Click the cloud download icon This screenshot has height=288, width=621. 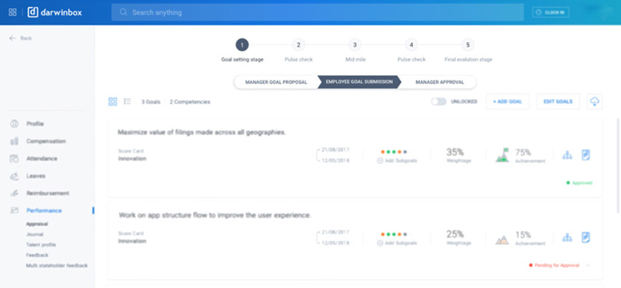coord(594,102)
